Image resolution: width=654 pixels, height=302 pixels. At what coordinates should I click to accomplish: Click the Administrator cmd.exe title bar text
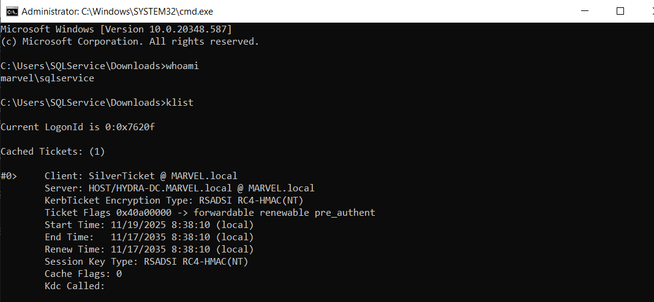(117, 12)
